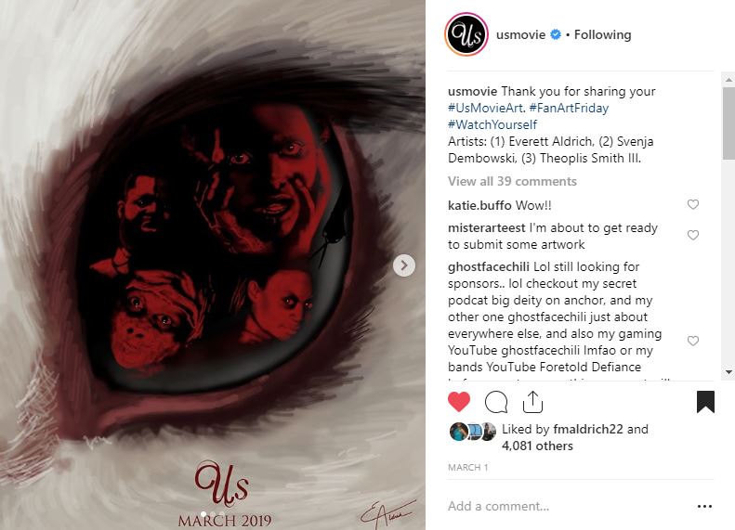735x530 pixels.
Task: Open usmovie profile picture
Action: coord(466,34)
